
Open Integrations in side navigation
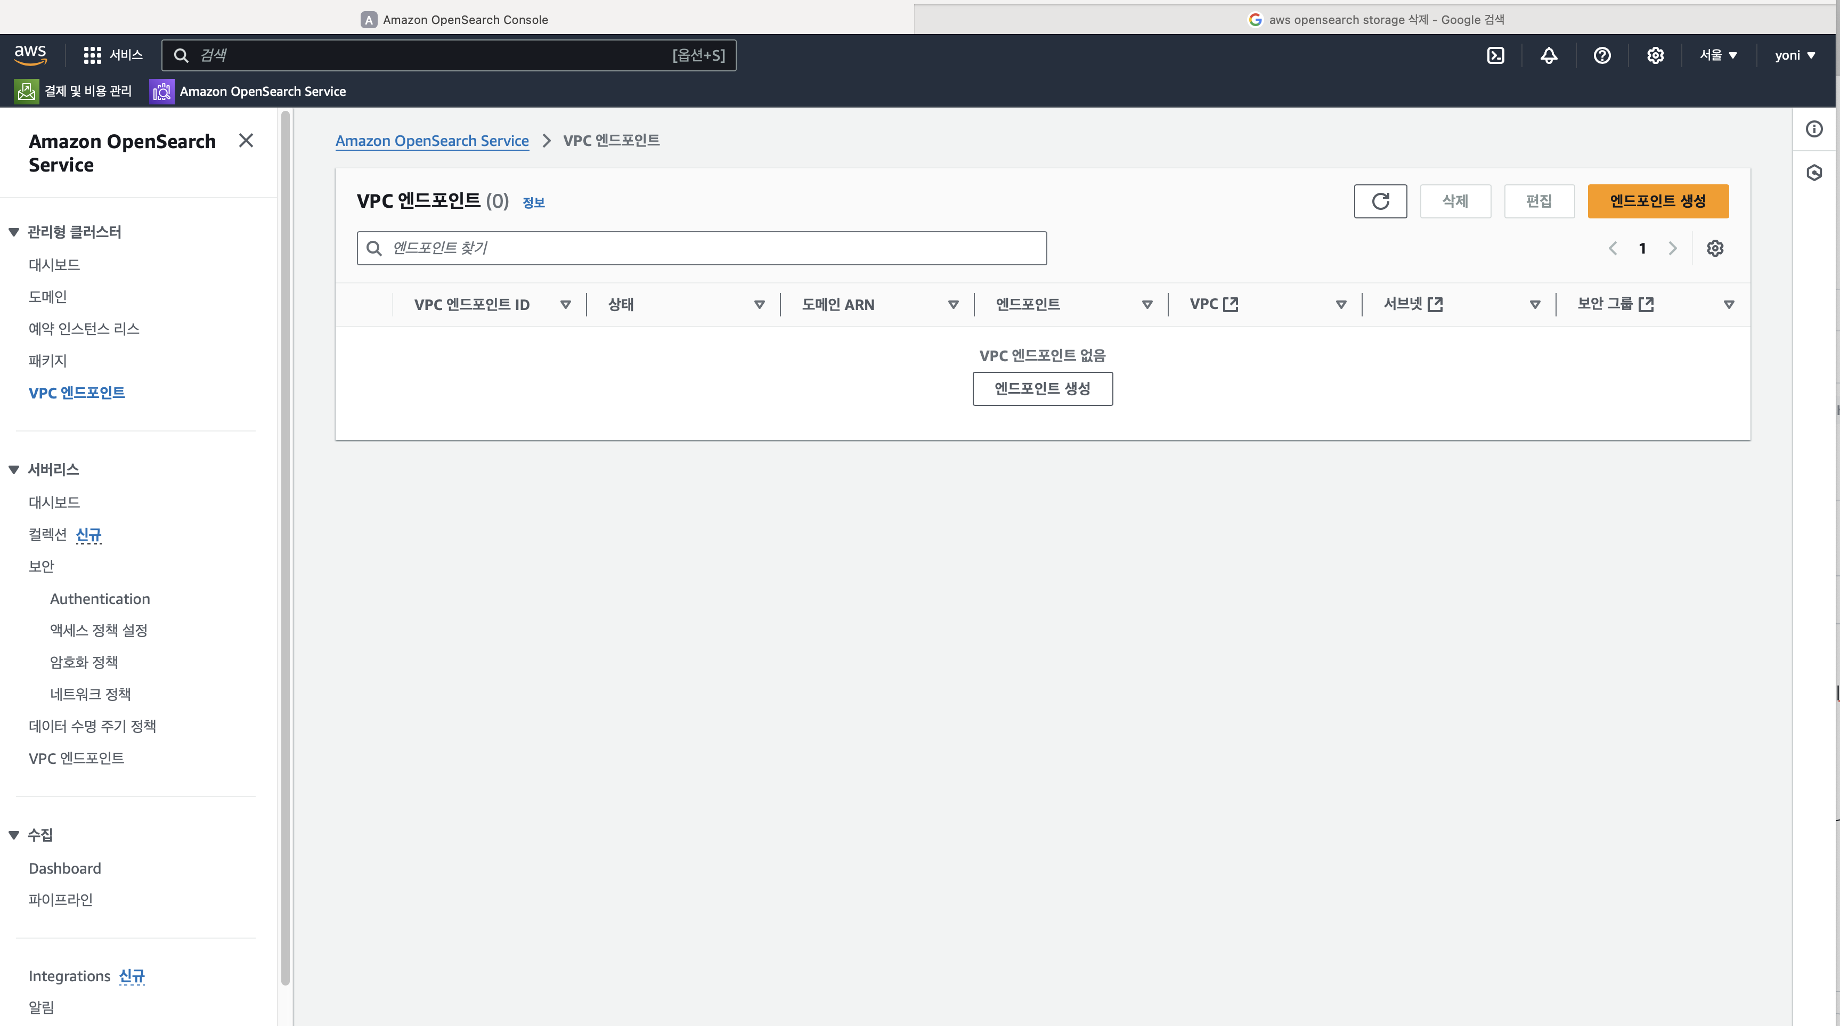point(69,976)
